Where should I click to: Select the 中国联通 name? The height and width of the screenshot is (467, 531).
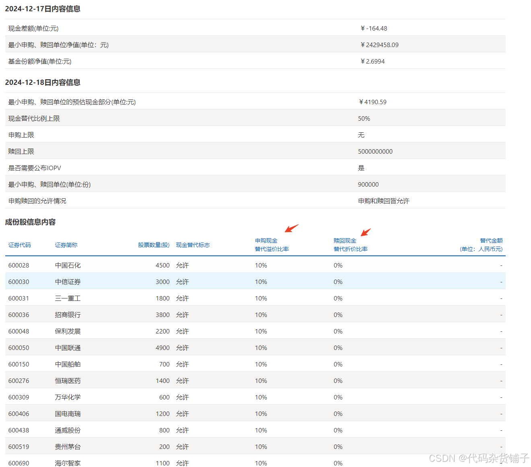[68, 348]
